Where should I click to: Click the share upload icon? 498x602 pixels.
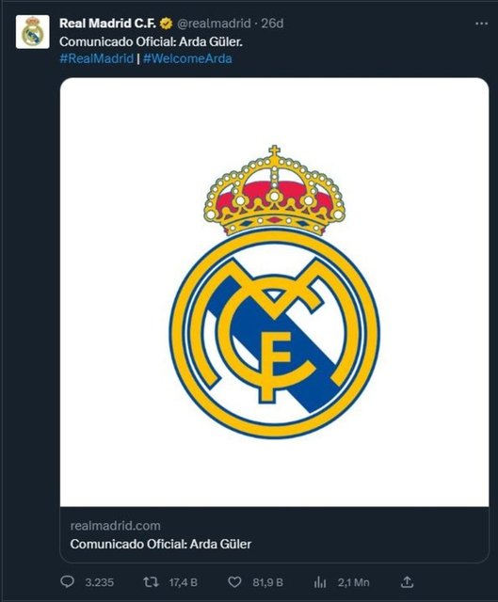(407, 582)
